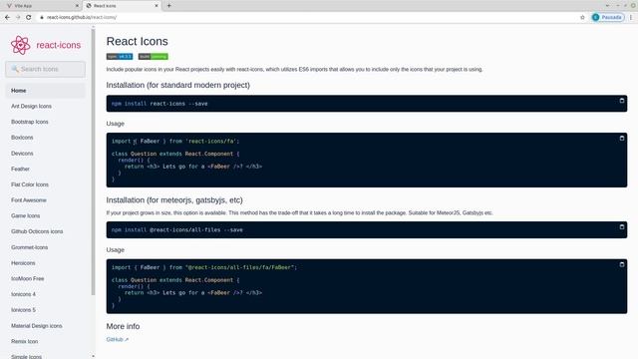Follow the GitHub link under More info

(x=118, y=339)
